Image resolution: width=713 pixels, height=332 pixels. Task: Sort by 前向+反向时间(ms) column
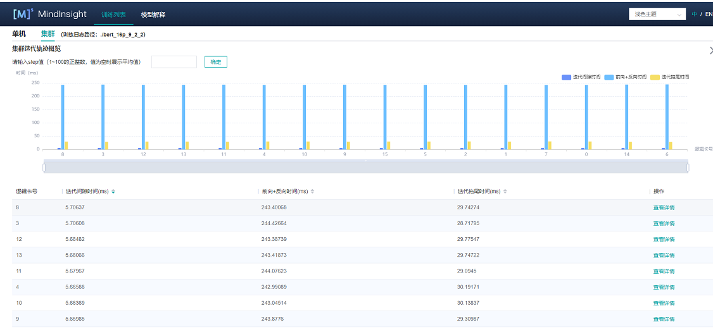click(x=312, y=192)
